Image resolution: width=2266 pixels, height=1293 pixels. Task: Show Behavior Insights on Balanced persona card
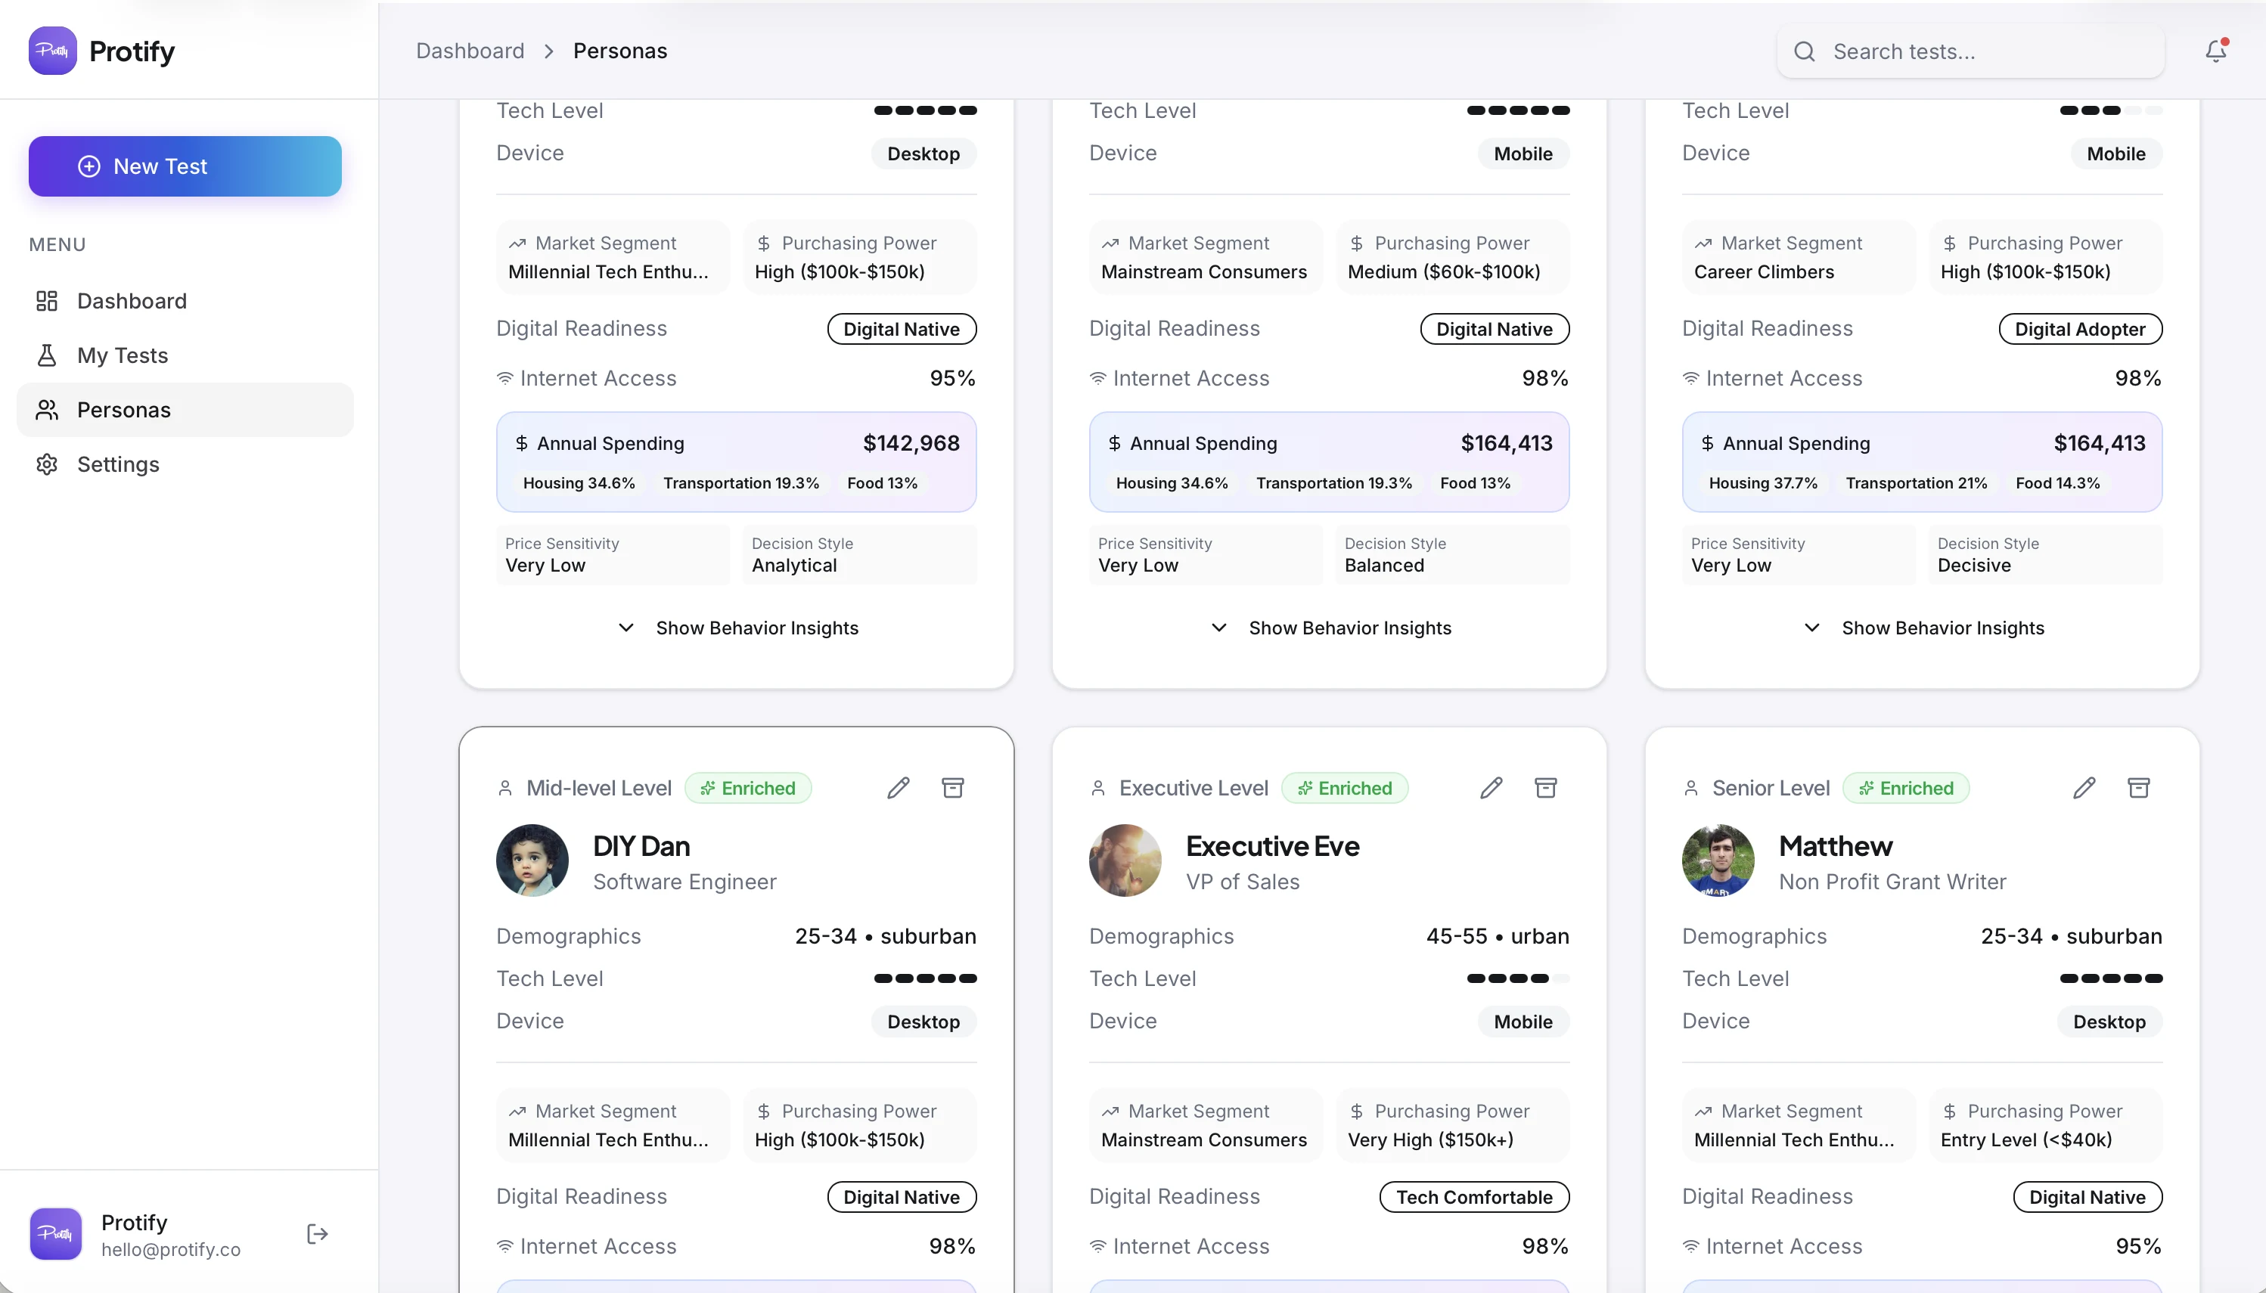pyautogui.click(x=1330, y=628)
